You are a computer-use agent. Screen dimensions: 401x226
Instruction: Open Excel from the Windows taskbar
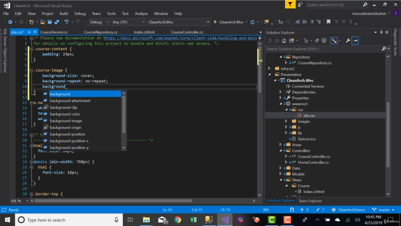[193, 220]
